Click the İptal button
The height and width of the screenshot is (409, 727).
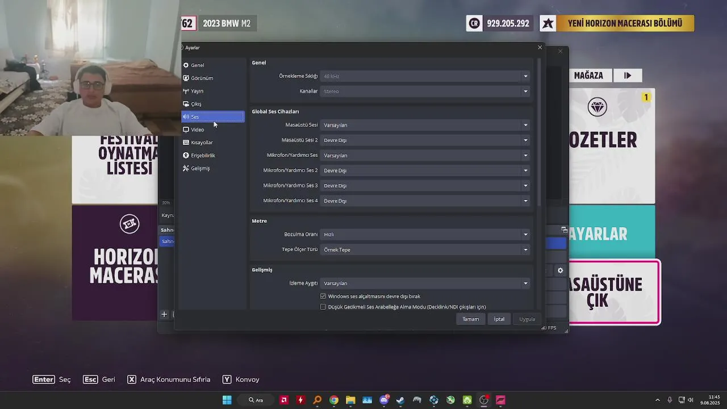[x=499, y=319]
